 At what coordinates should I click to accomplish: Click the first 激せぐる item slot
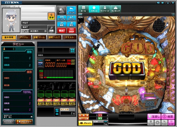(x=41, y=98)
